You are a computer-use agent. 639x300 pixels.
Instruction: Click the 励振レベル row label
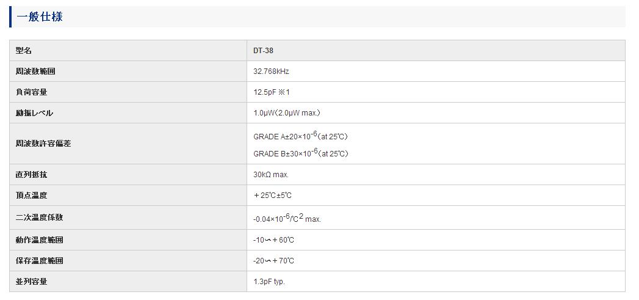(x=34, y=113)
